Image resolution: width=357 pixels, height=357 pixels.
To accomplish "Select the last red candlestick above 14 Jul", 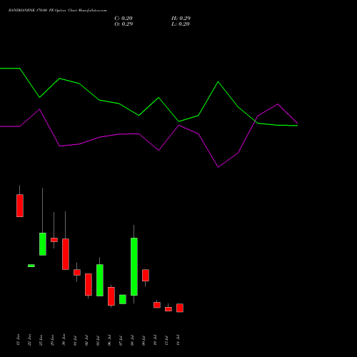I will pos(180,308).
